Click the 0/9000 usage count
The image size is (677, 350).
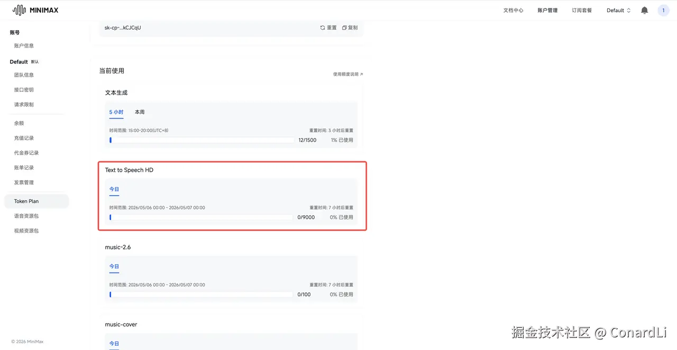click(x=306, y=217)
